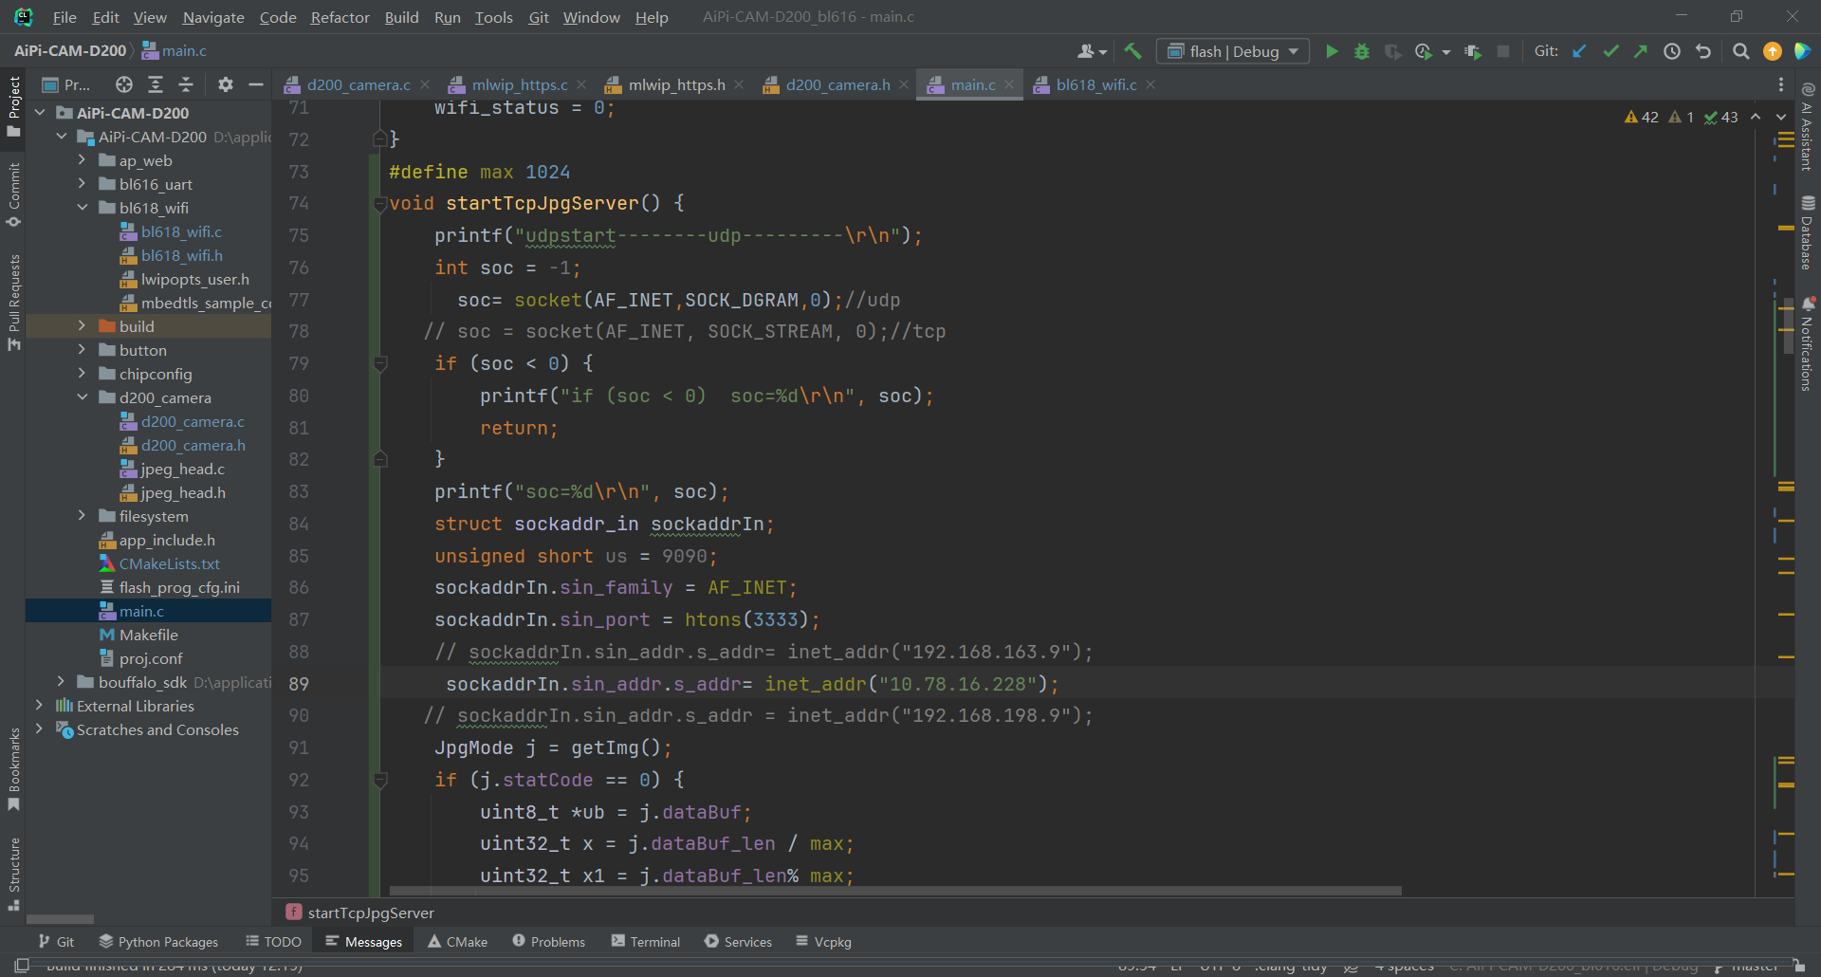Click the Build hammer icon

pyautogui.click(x=1132, y=51)
